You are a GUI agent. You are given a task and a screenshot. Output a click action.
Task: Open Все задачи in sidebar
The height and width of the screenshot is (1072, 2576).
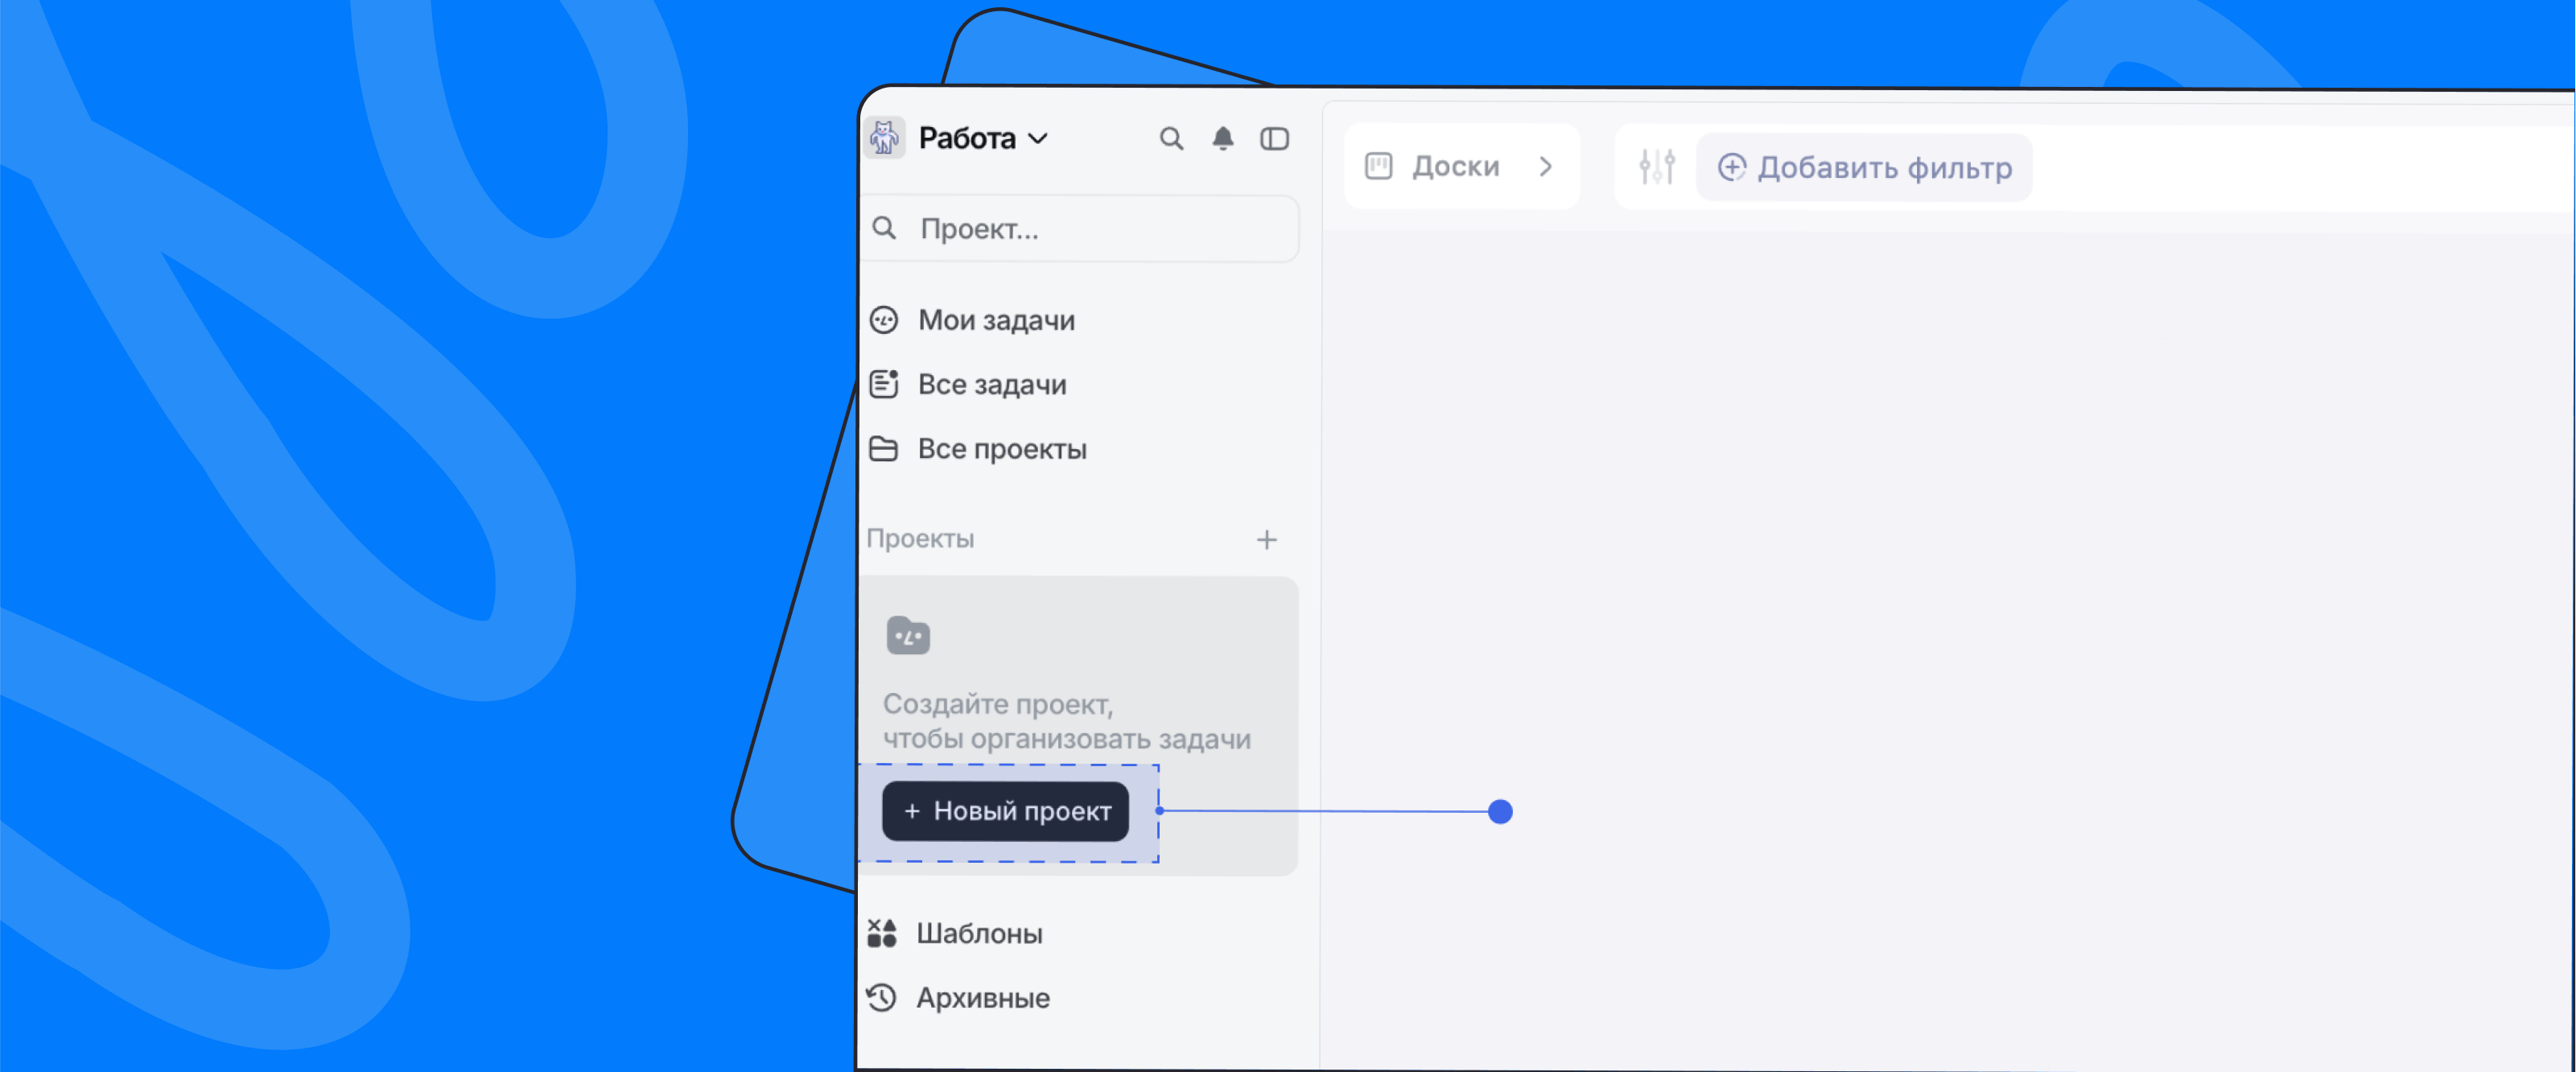click(x=992, y=385)
